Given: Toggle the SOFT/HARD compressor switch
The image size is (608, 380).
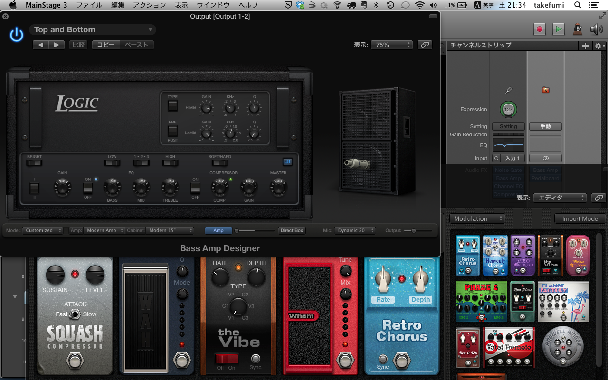Looking at the screenshot, I should (x=220, y=163).
